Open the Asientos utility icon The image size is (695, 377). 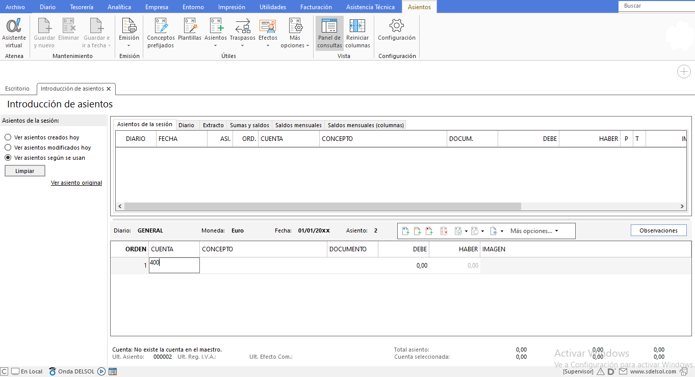pyautogui.click(x=216, y=25)
